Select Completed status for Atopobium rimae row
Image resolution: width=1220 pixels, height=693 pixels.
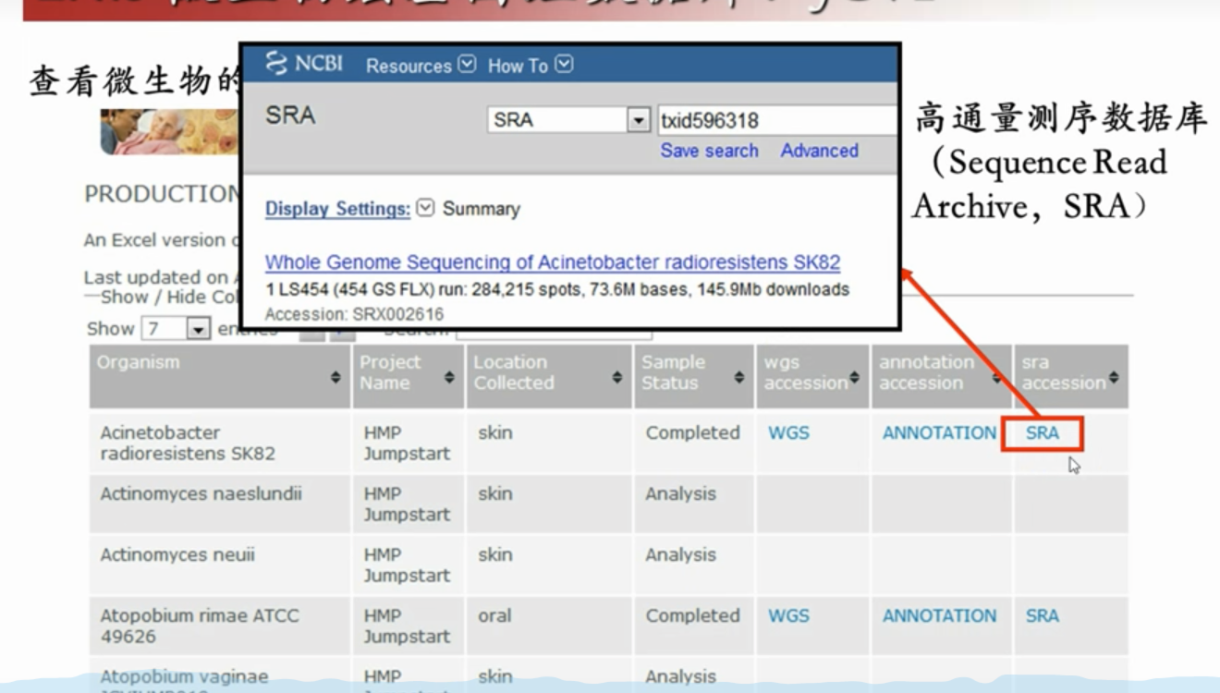click(x=694, y=626)
